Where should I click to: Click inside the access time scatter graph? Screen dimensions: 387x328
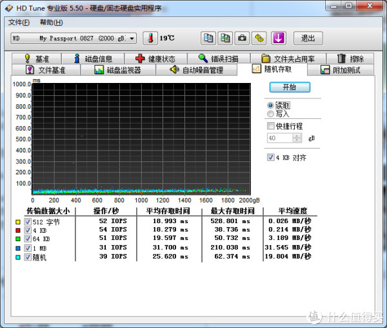coord(141,139)
